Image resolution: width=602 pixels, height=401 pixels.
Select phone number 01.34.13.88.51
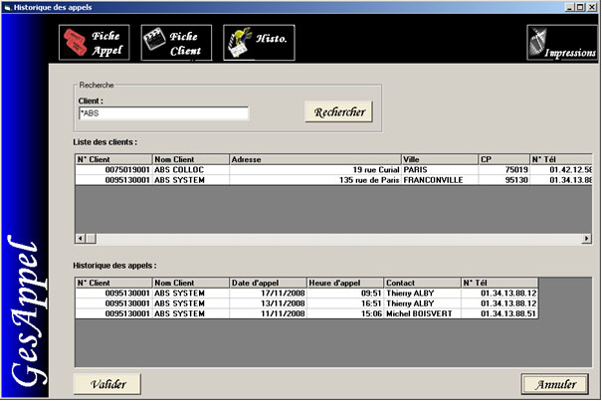(x=500, y=313)
